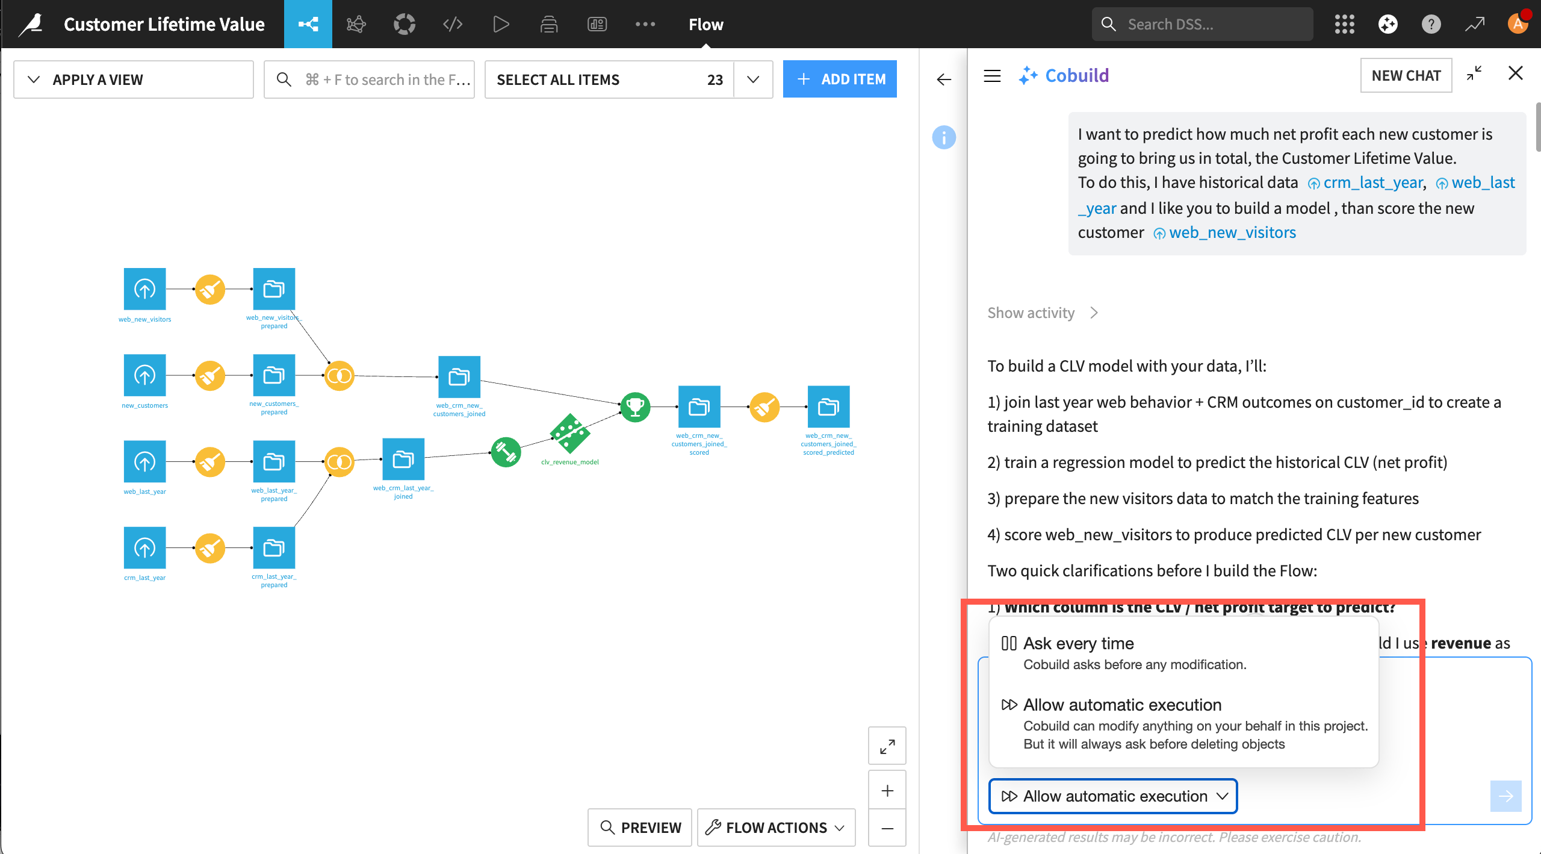Select the web_new_visitors dataset node
This screenshot has height=854, width=1541.
coord(144,289)
